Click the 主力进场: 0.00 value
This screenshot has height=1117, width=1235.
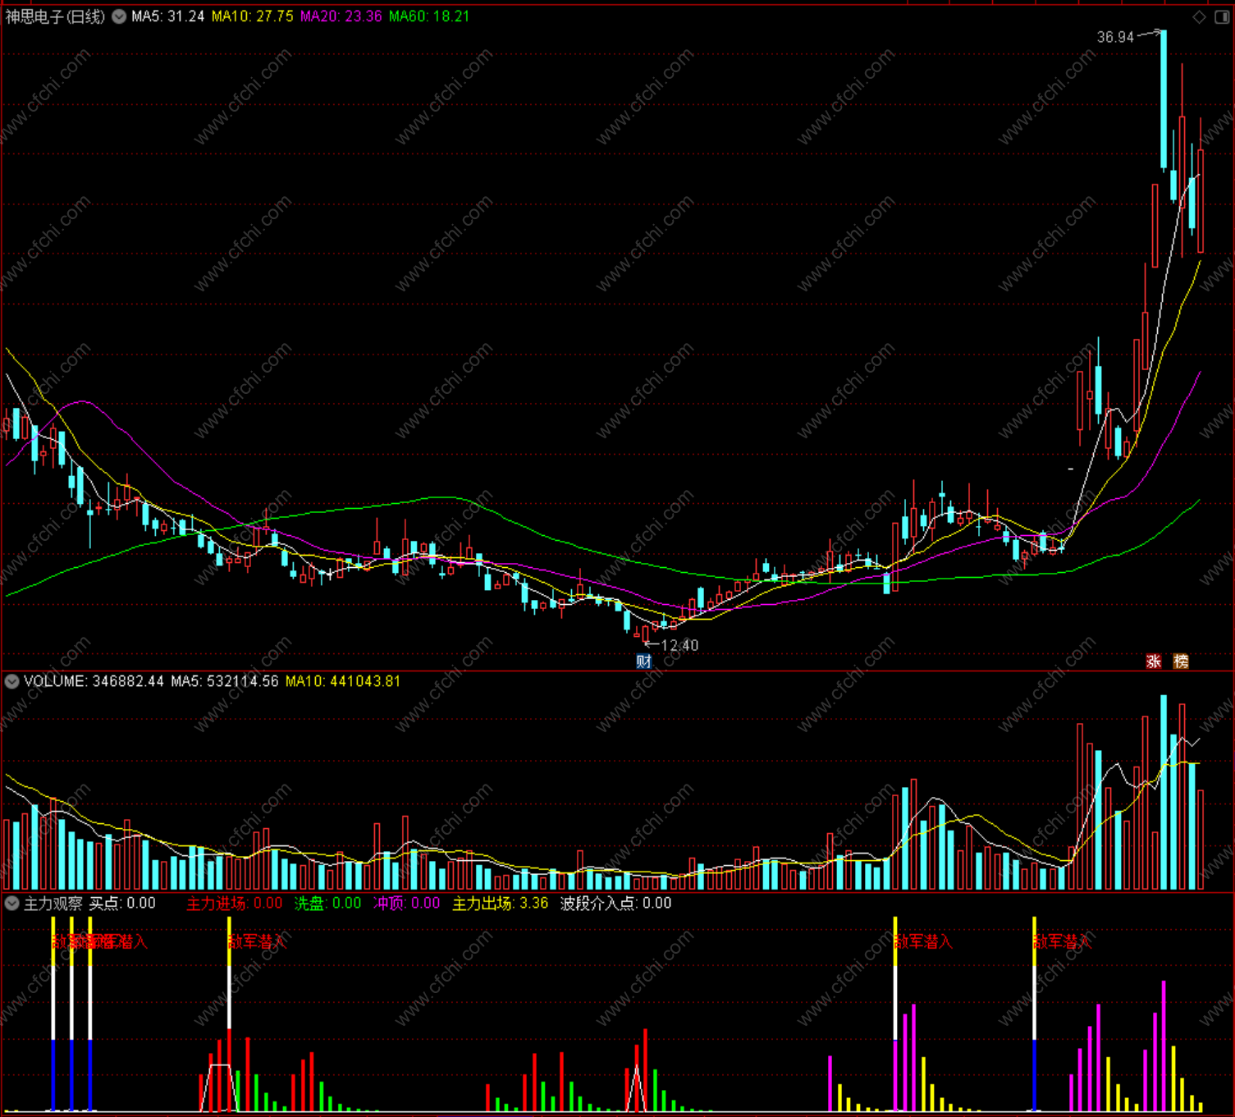coord(235,904)
